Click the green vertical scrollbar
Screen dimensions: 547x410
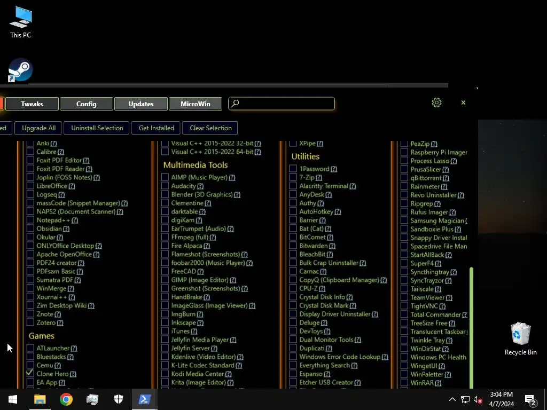472,328
